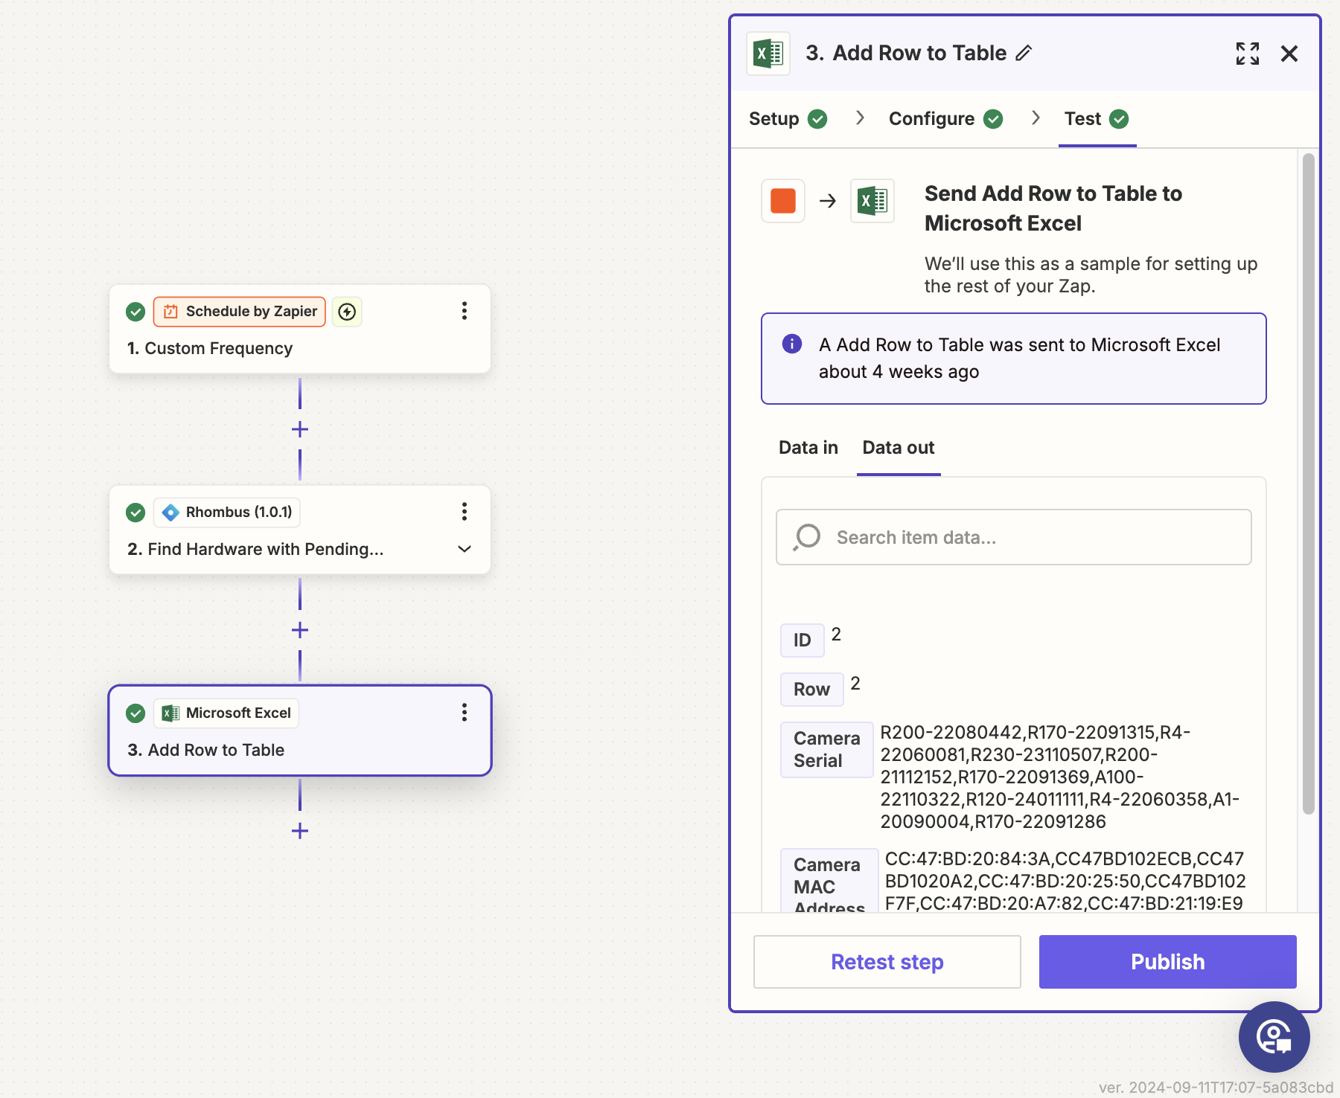
Task: Click the version text ver. 2024-09-11T17:07
Action: point(1216,1087)
